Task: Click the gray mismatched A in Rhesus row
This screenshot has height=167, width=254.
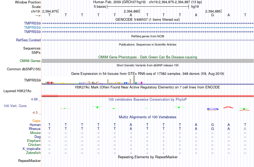Action: coord(245,129)
